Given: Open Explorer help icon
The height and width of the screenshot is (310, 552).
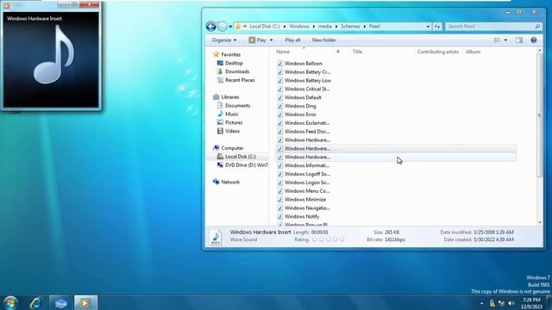Looking at the screenshot, I should (x=534, y=40).
